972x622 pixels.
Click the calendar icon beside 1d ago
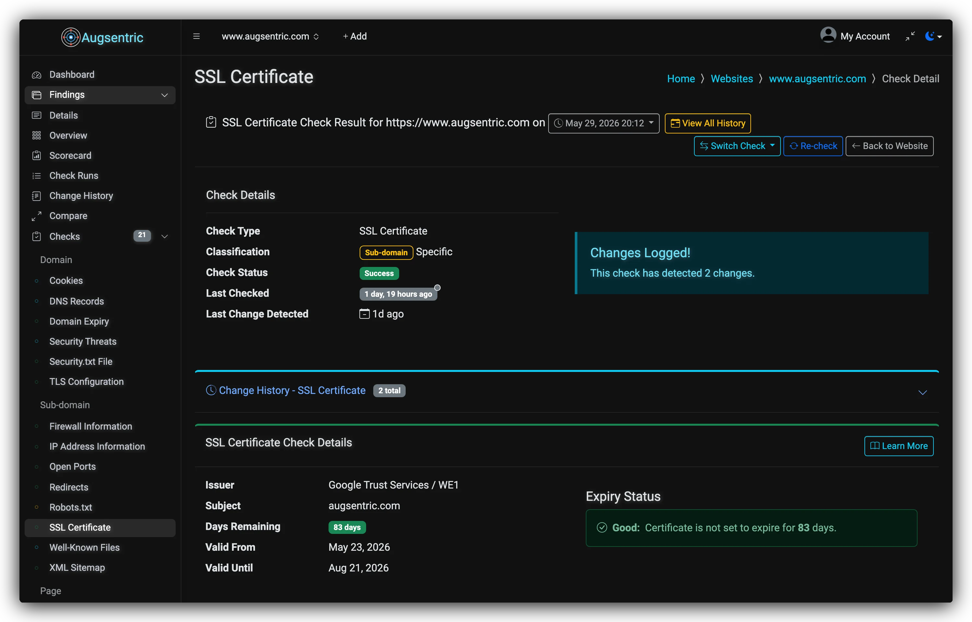[364, 313]
